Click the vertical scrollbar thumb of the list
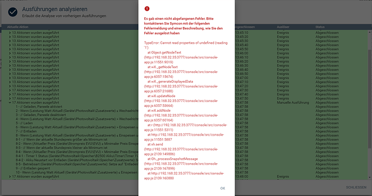Viewport: 372px width, 196px height. click(x=370, y=99)
